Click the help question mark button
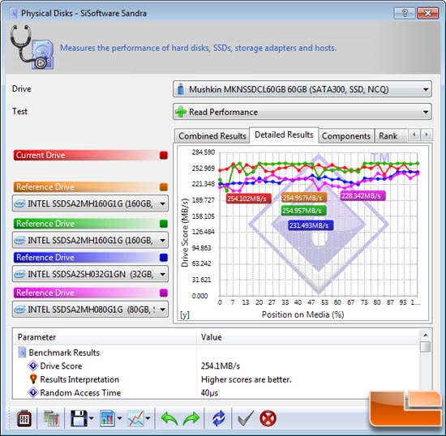 [405, 13]
